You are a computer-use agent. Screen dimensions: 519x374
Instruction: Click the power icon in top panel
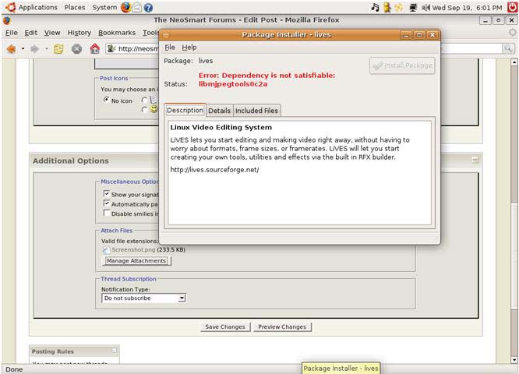tap(512, 7)
